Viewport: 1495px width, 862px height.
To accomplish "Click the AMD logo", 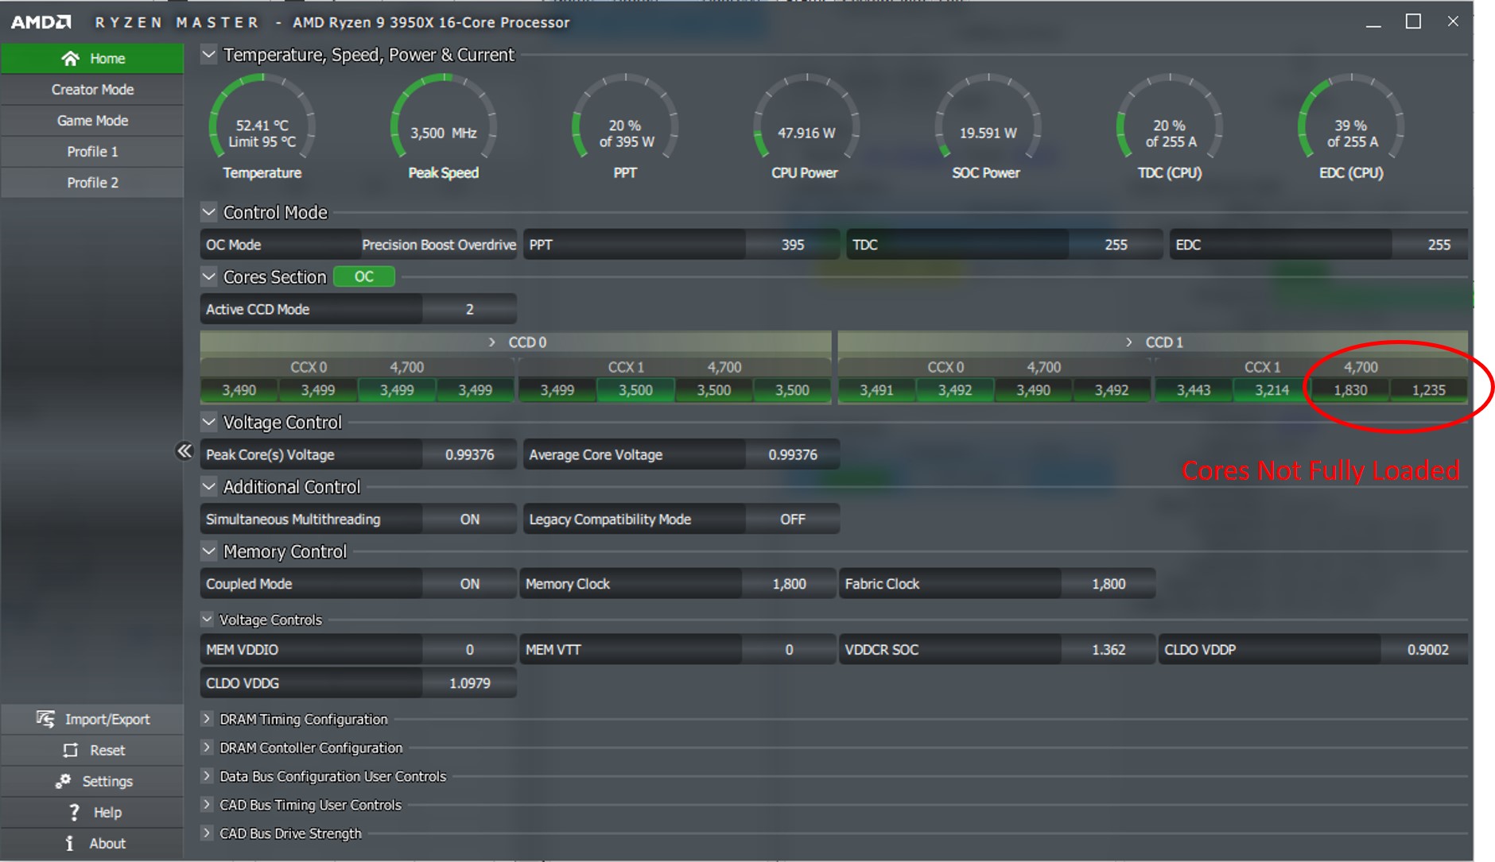I will coord(41,21).
